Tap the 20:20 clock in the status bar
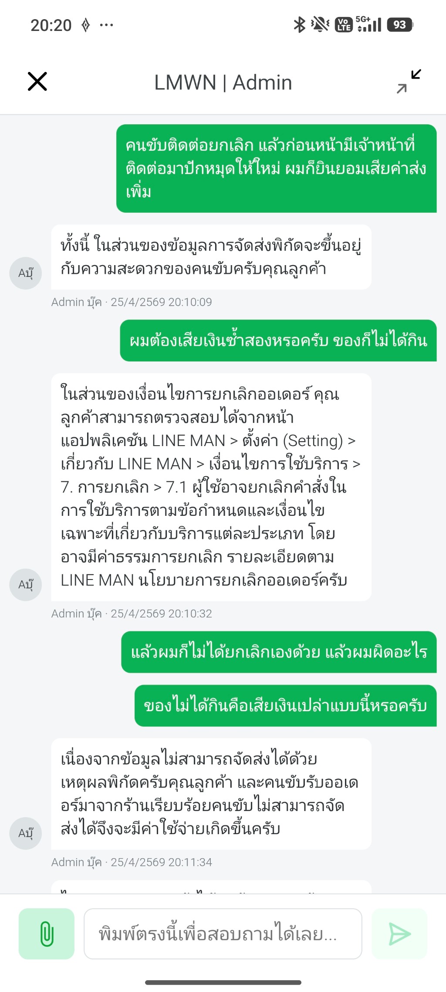446x992 pixels. click(51, 25)
